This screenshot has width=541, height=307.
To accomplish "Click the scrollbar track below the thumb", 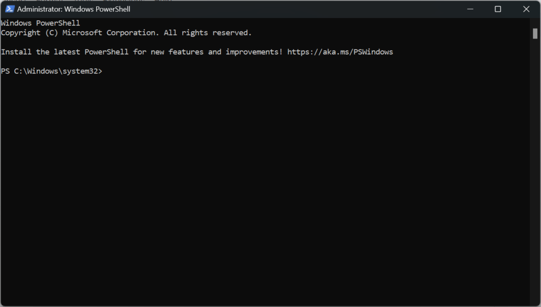I will tap(535, 172).
